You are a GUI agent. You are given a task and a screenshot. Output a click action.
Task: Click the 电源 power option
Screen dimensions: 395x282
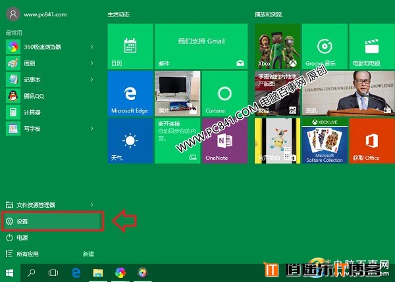click(17, 238)
